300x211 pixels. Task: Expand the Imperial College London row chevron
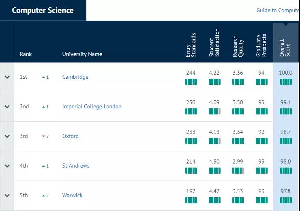click(7, 107)
